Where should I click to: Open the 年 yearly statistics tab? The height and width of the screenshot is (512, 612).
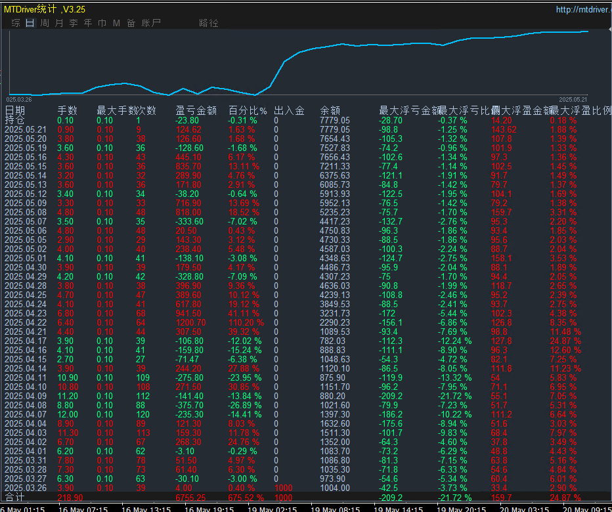[88, 23]
